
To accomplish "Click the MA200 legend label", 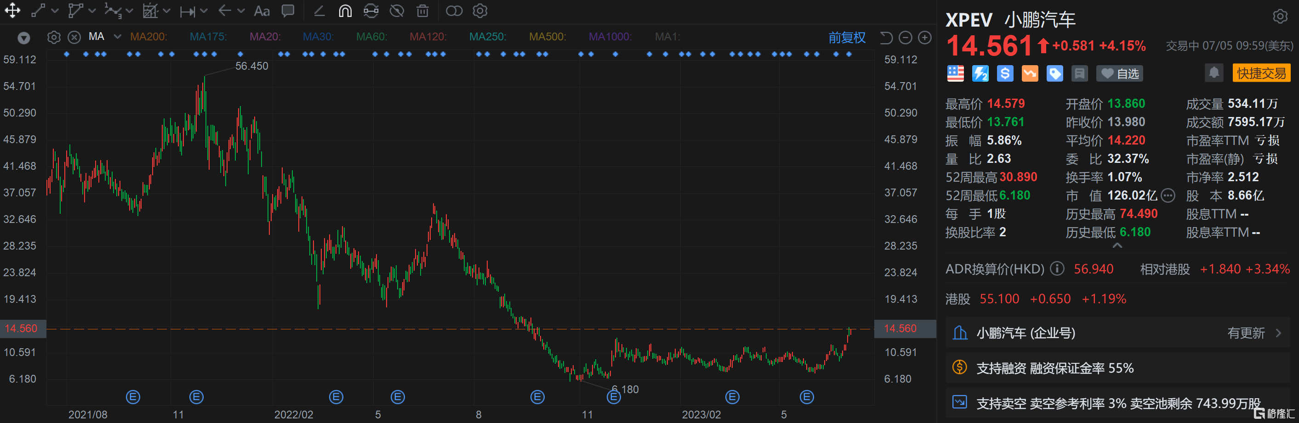I will click(x=149, y=37).
